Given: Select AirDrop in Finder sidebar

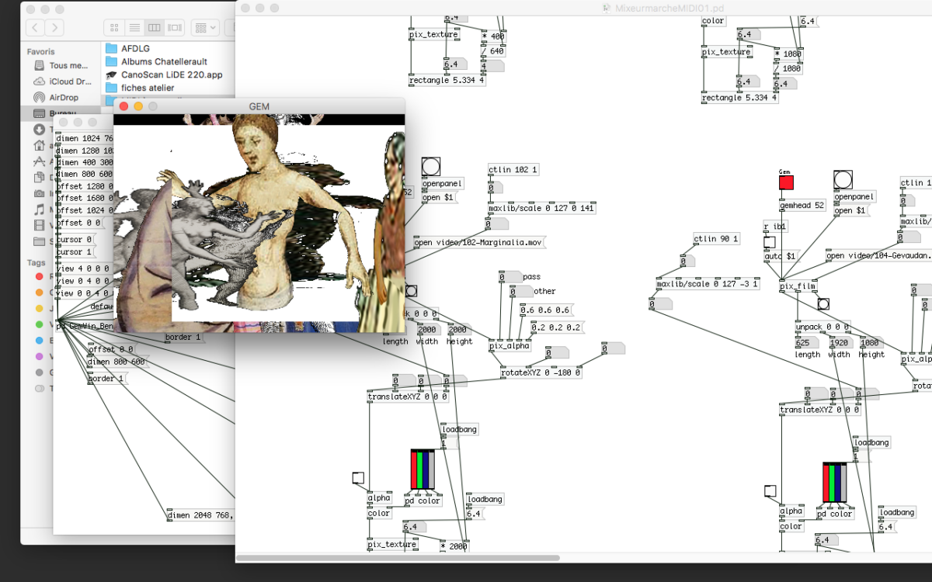Looking at the screenshot, I should (x=56, y=98).
